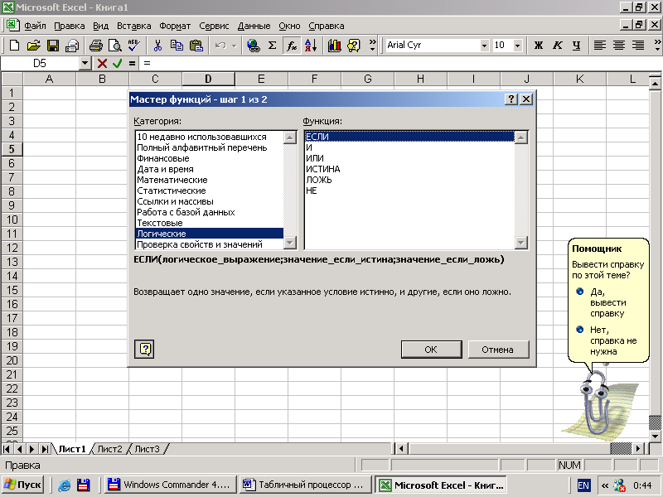Click the Cut scissors icon

tap(157, 46)
